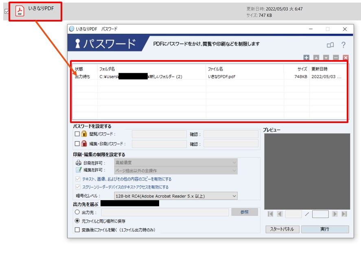
Task: Click the いきなりPDF file name in Explorer
Action: 41,8
